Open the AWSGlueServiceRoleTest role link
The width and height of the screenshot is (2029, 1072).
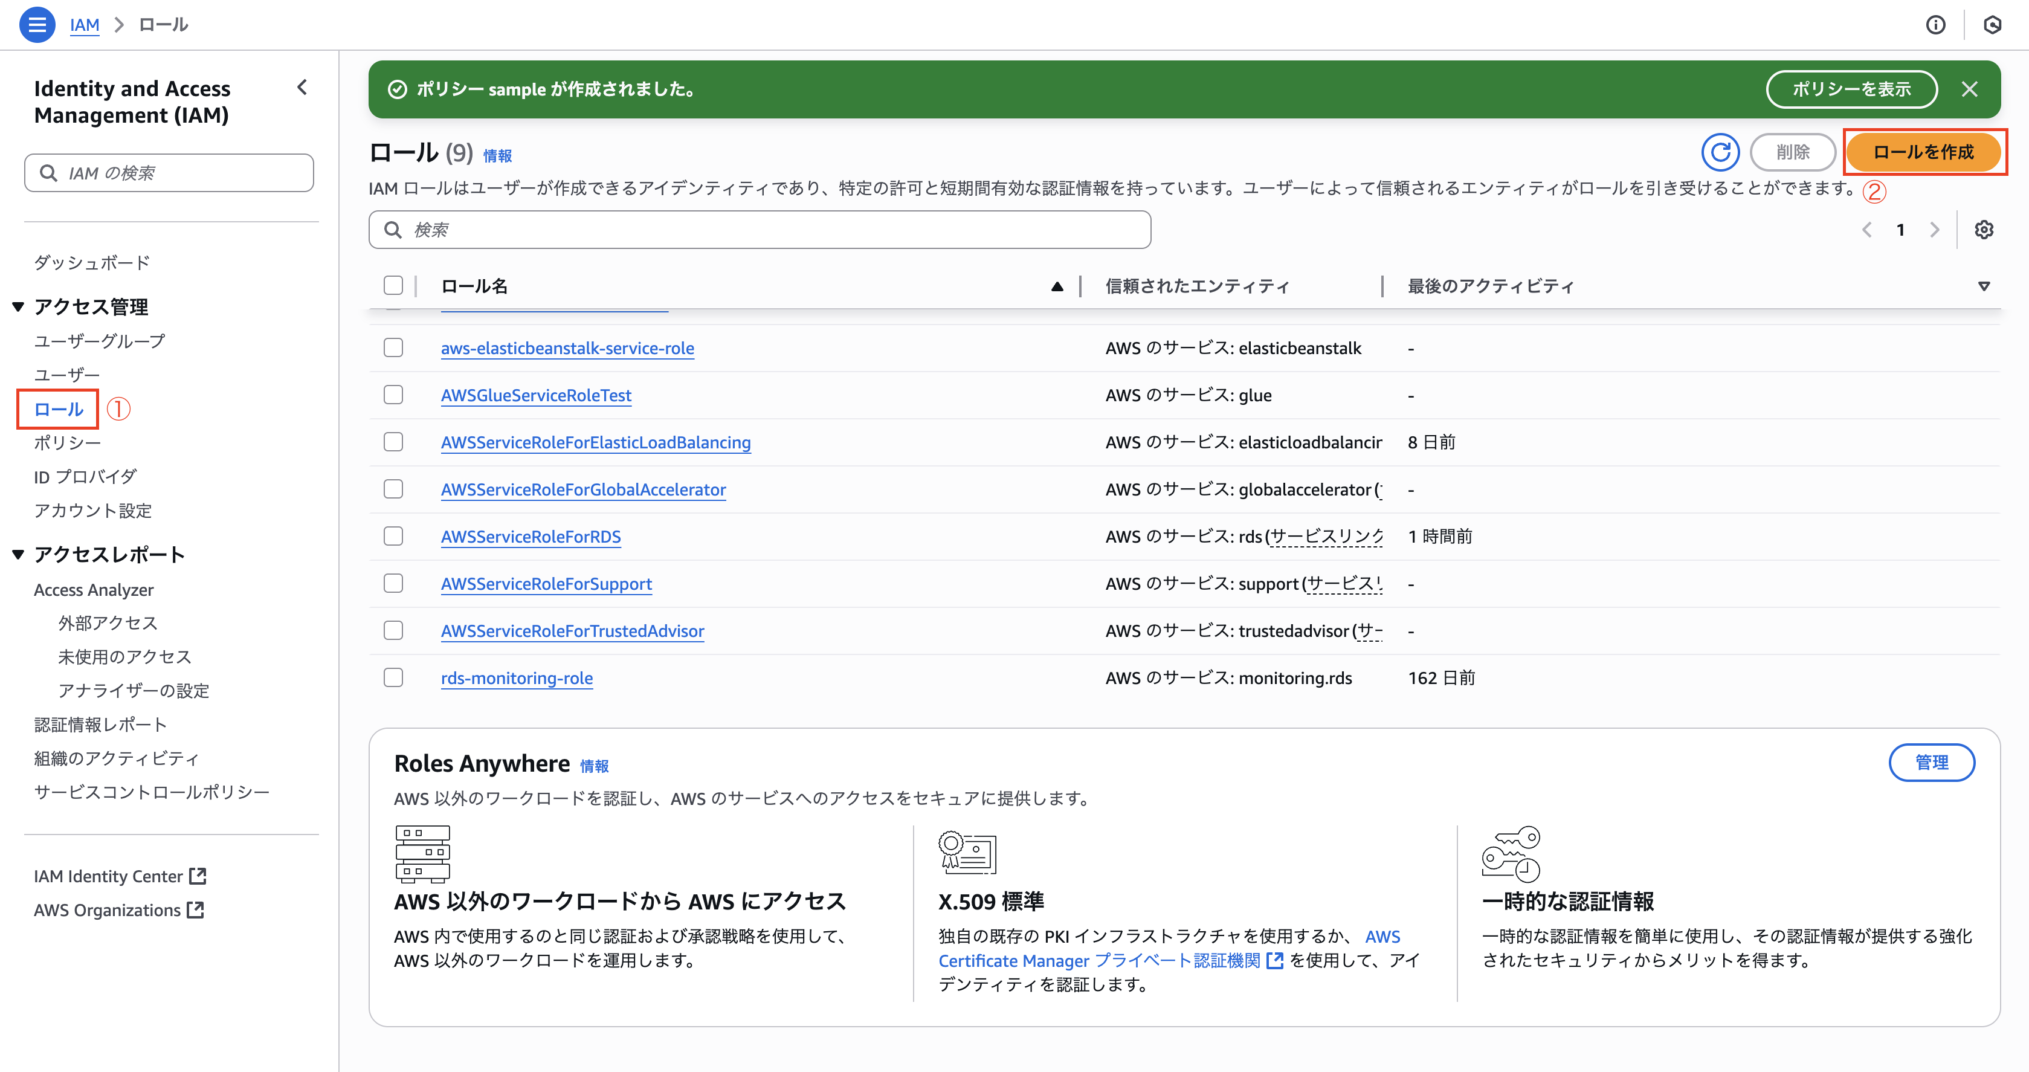535,395
